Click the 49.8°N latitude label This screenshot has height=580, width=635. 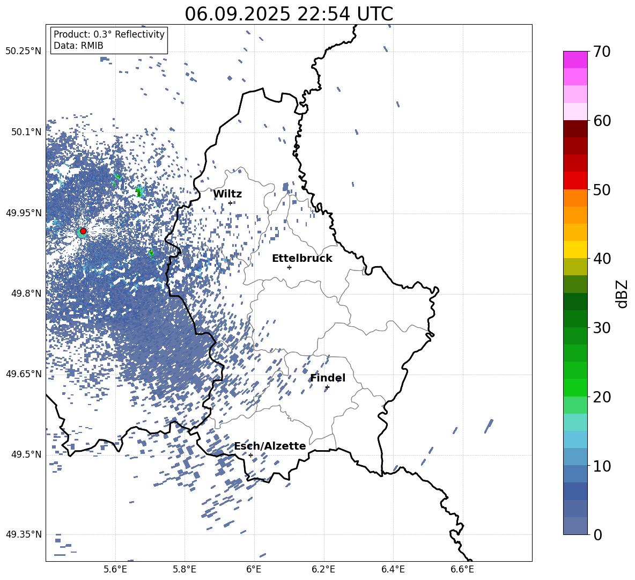[x=26, y=293]
